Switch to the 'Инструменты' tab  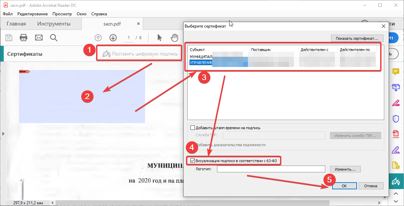(54, 24)
